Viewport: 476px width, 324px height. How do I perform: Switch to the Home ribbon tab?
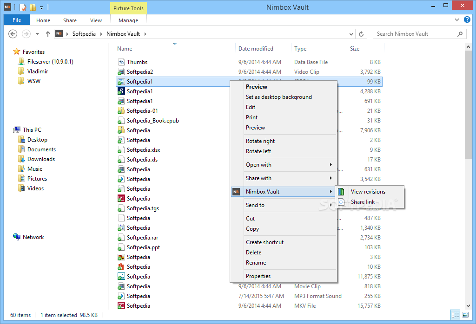[43, 20]
